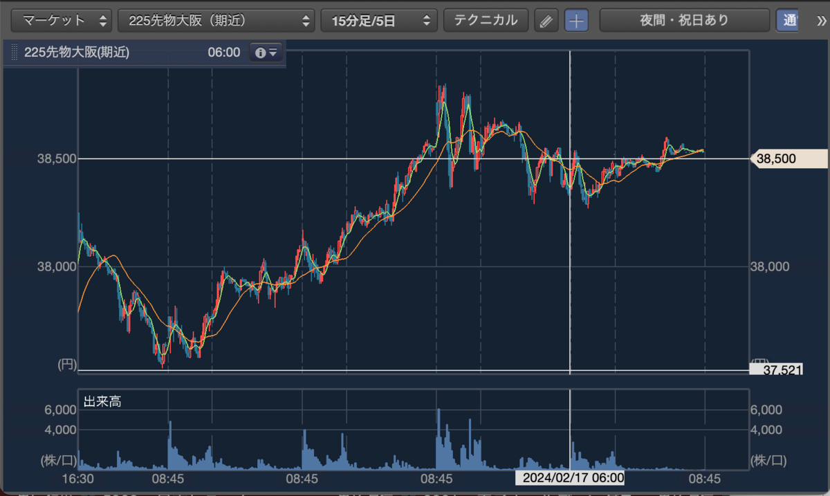Open the マーケット dropdown
The width and height of the screenshot is (830, 496).
tap(62, 20)
